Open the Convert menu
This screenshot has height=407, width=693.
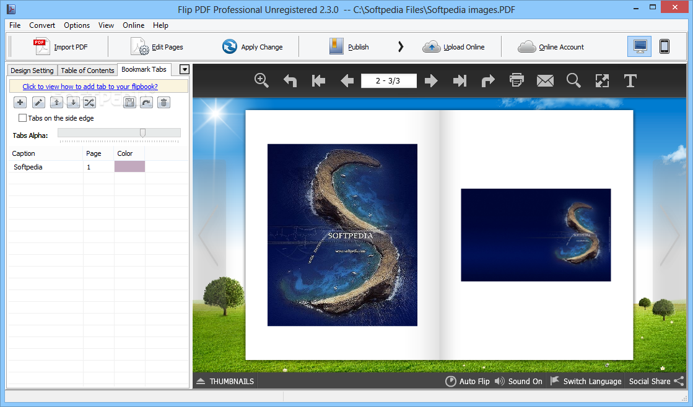click(42, 25)
